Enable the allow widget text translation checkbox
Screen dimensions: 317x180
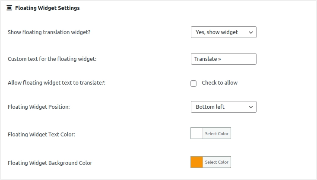click(193, 83)
